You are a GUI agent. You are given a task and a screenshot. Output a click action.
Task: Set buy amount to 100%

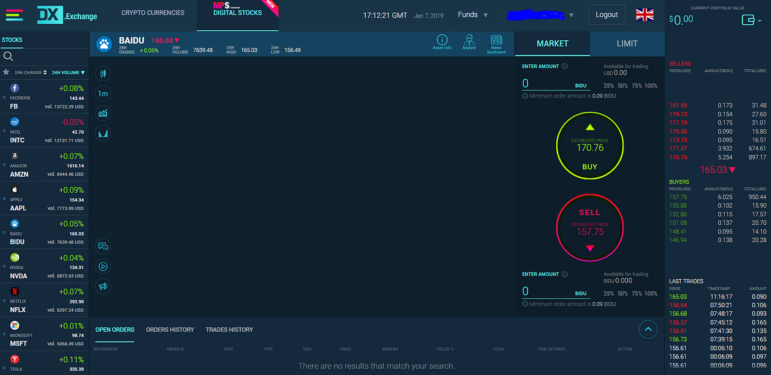(x=651, y=85)
